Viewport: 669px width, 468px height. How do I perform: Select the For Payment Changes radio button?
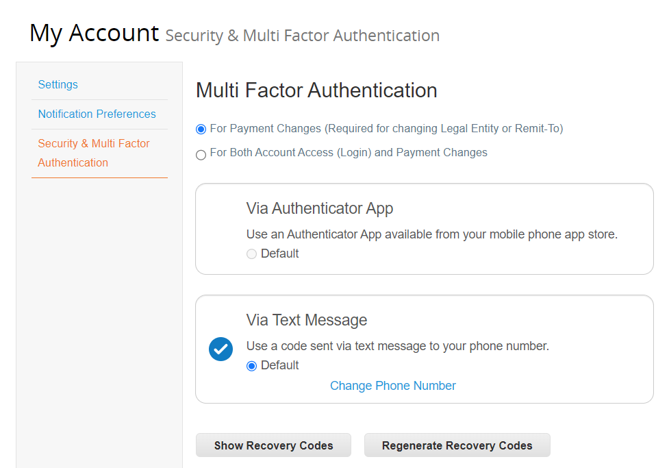pyautogui.click(x=201, y=129)
